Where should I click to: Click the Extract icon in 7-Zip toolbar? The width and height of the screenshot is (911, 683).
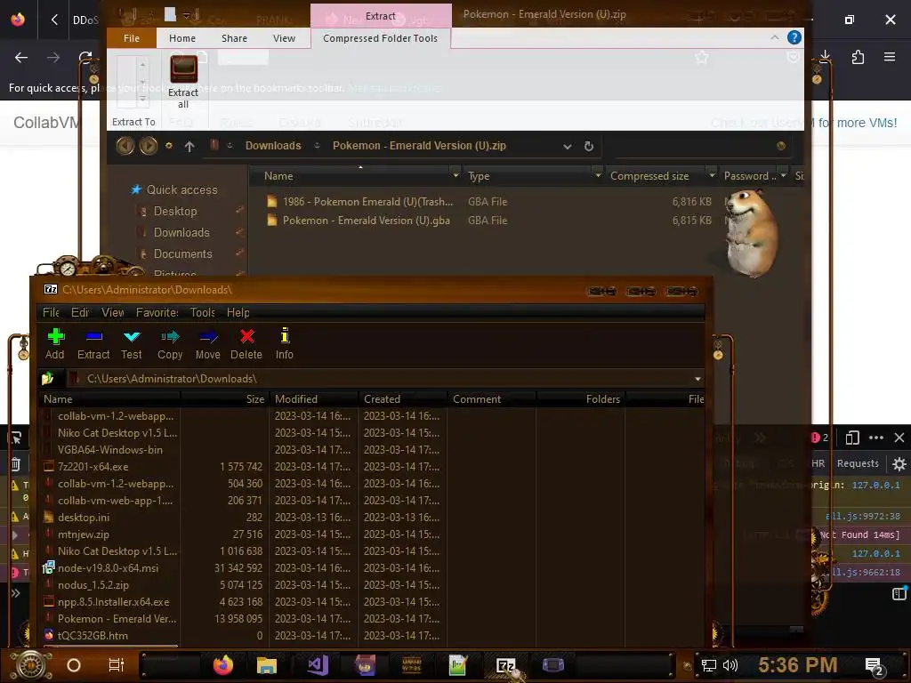[x=93, y=337]
